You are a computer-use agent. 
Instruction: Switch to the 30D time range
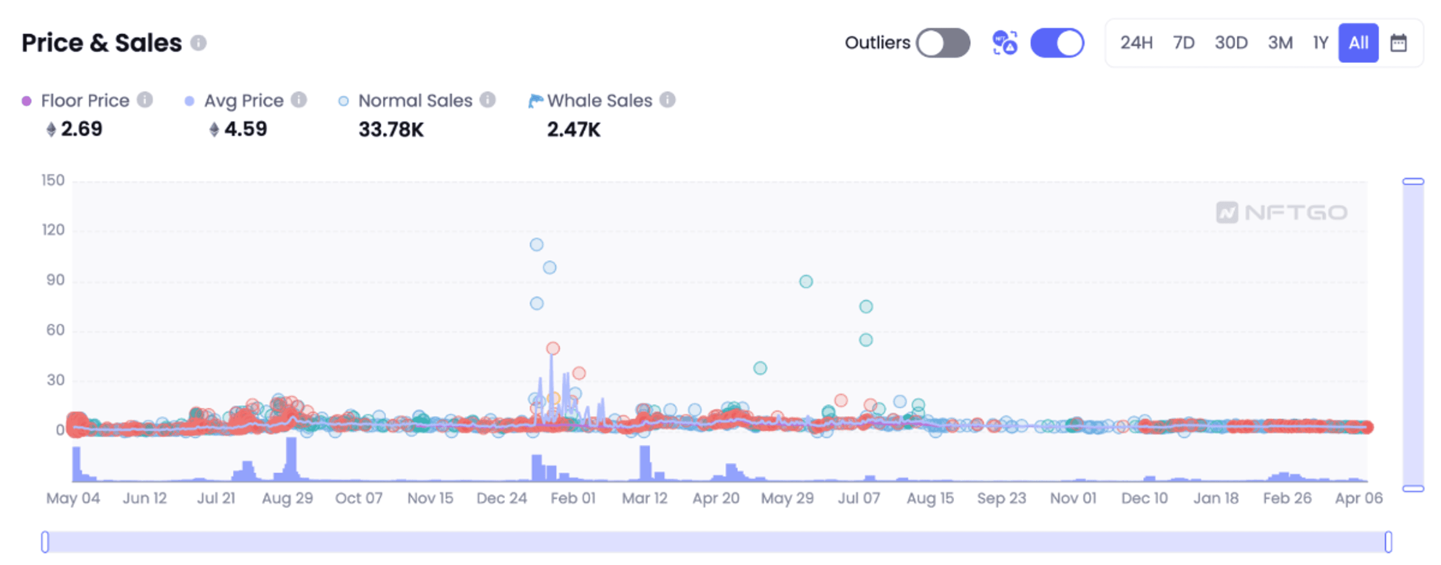click(1231, 43)
